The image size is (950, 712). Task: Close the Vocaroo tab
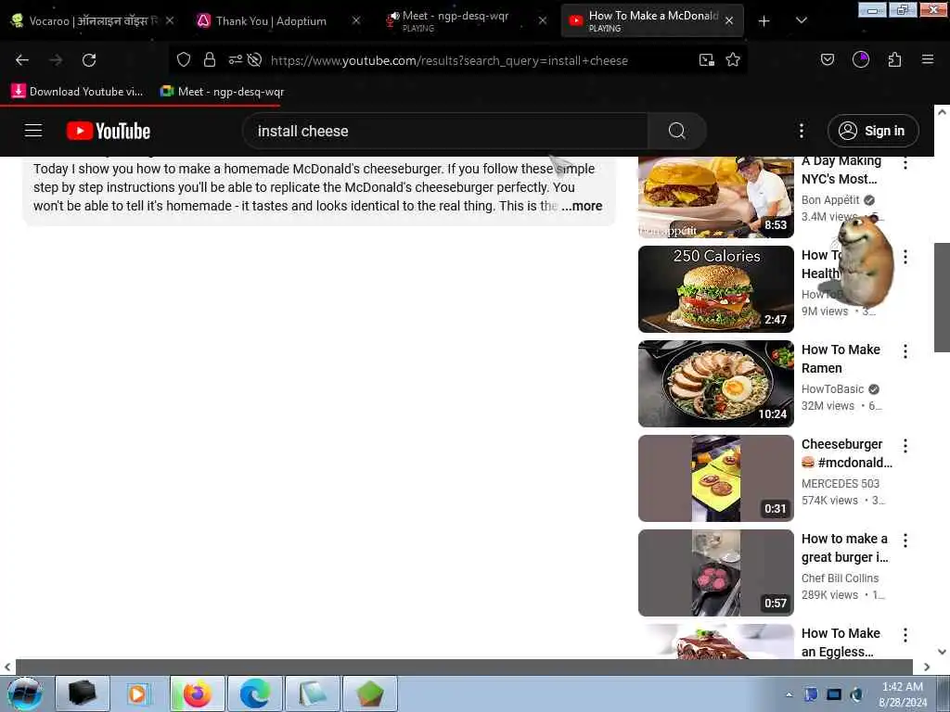(x=170, y=20)
